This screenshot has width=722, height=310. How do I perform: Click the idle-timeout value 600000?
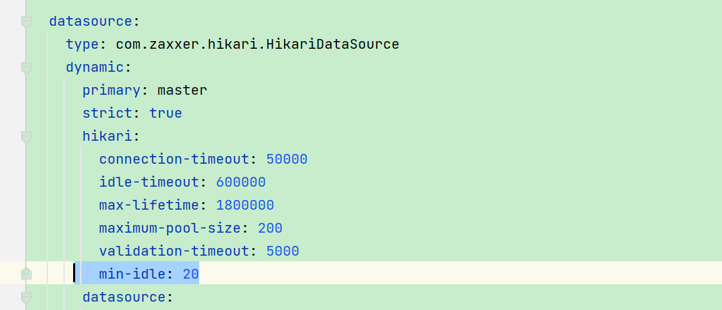[241, 183]
